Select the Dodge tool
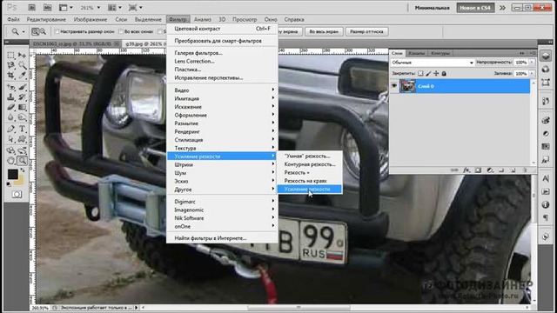The width and height of the screenshot is (557, 313). [x=22, y=117]
